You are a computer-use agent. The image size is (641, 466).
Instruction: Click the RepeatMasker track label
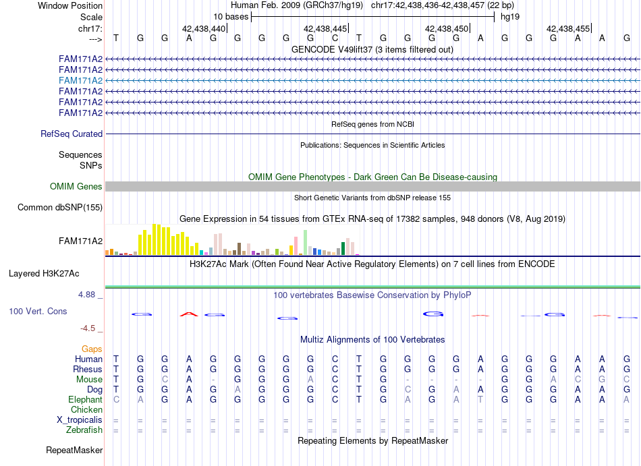pyautogui.click(x=74, y=450)
